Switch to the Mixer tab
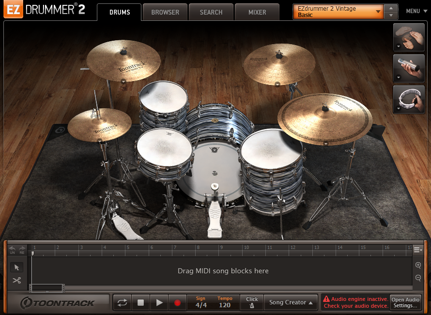The width and height of the screenshot is (431, 315). [257, 12]
